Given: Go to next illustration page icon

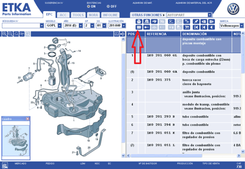Looking at the screenshot, I should pyautogui.click(x=212, y=21).
